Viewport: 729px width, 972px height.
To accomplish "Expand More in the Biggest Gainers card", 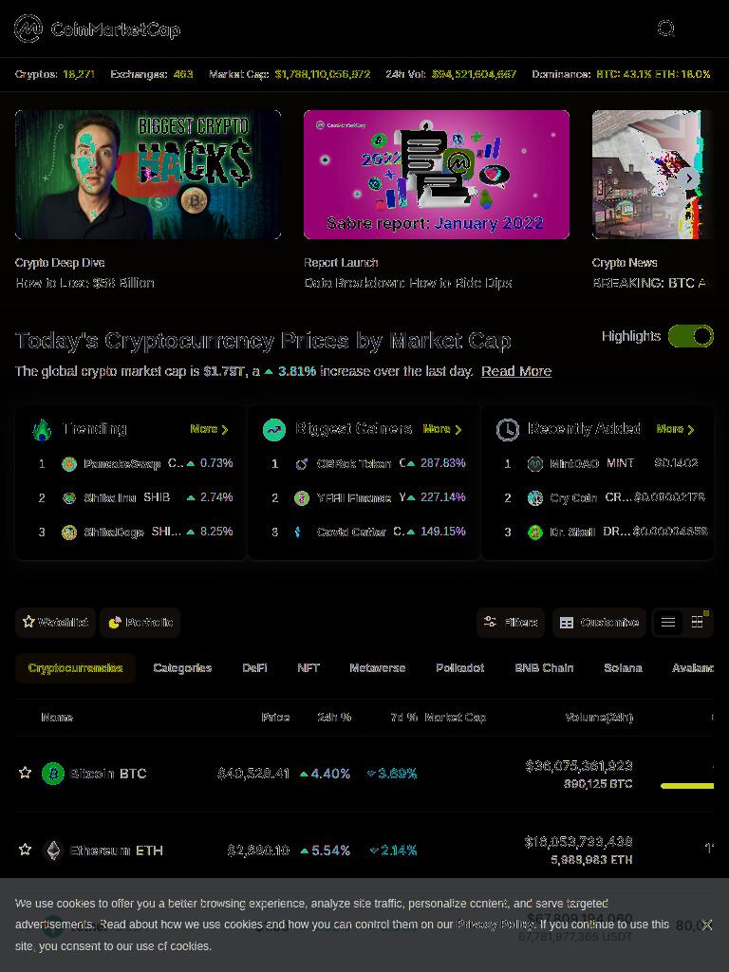I will pyautogui.click(x=442, y=429).
